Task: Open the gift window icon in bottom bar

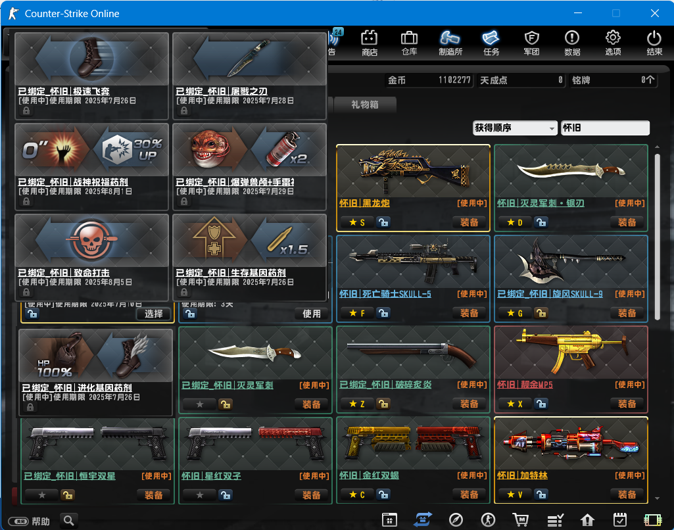Action: pos(389,519)
